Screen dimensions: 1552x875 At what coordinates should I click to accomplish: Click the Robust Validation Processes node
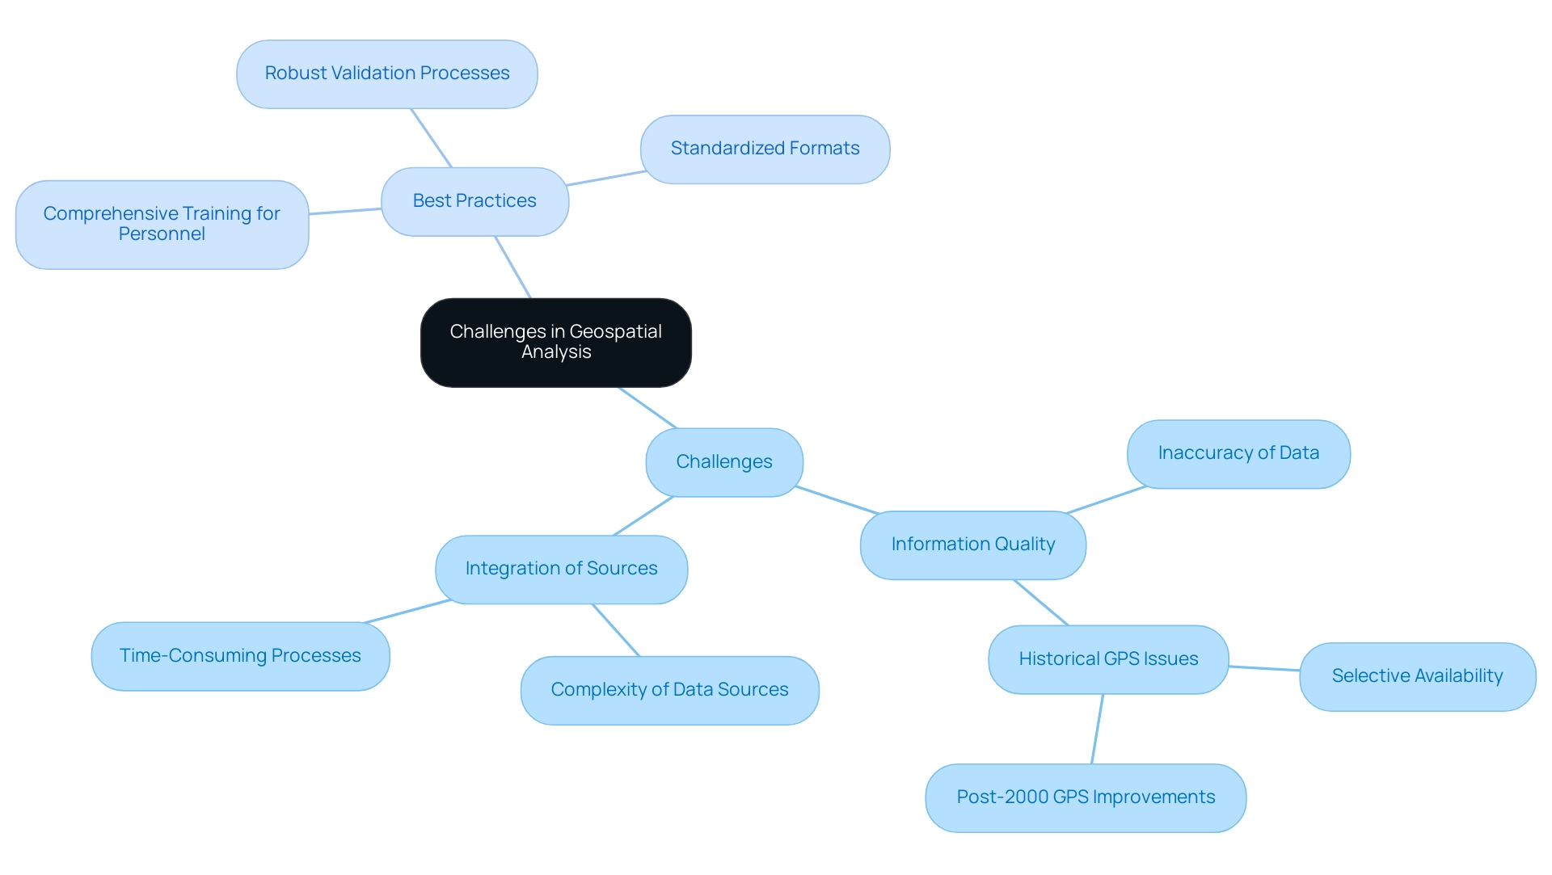[387, 71]
